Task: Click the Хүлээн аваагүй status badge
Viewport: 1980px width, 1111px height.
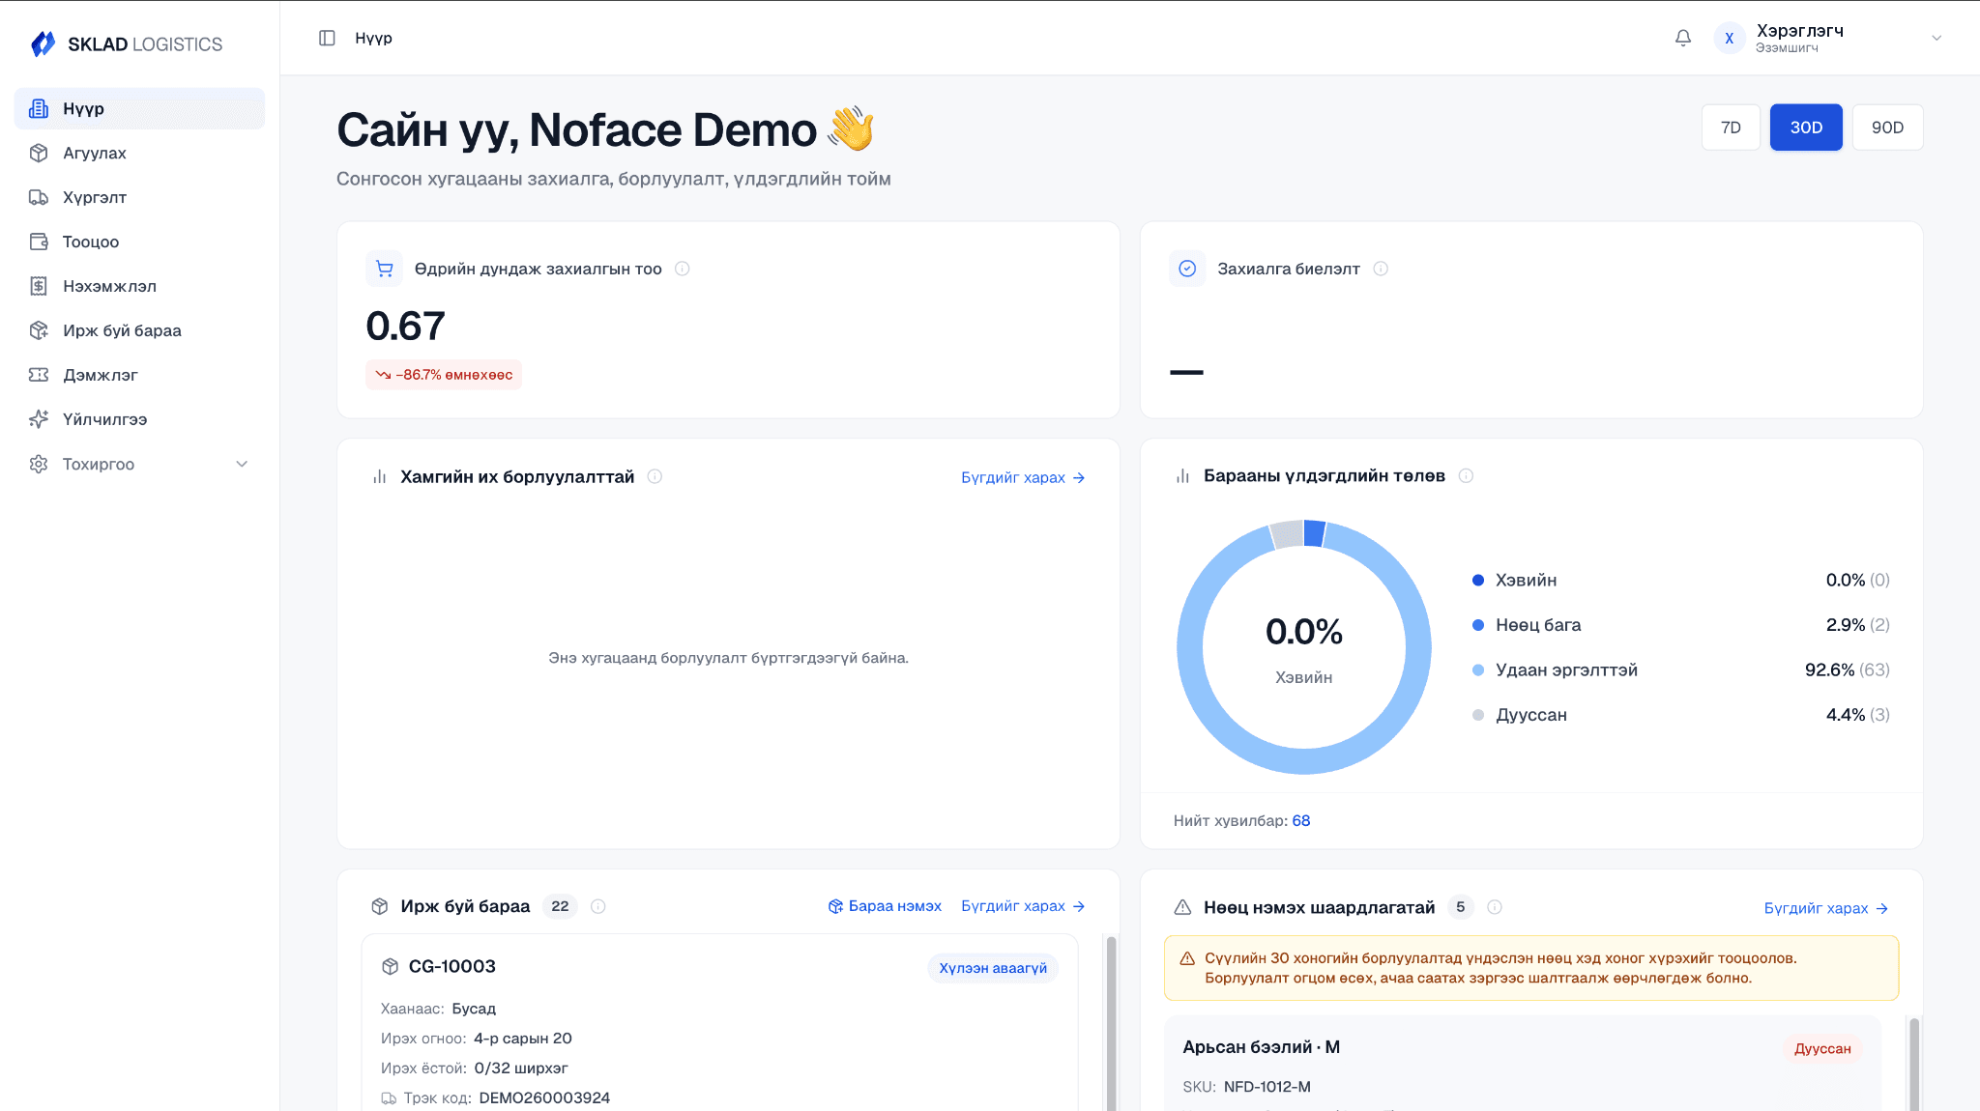Action: pos(993,968)
